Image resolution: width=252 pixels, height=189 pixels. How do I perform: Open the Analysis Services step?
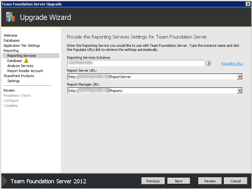[x=20, y=66]
